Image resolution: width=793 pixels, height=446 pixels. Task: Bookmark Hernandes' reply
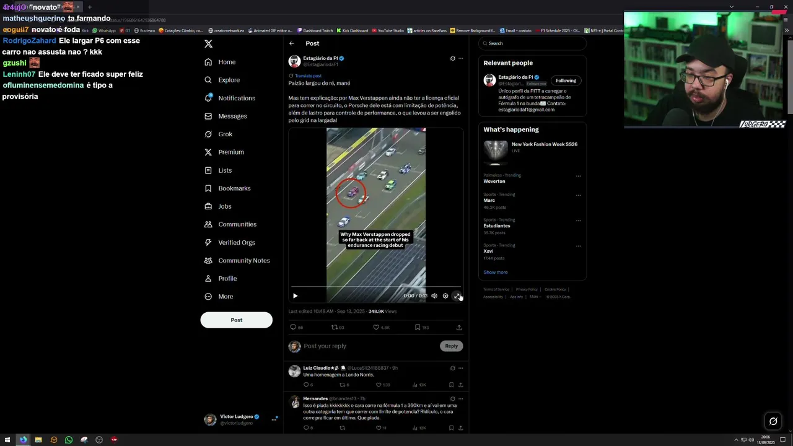click(x=451, y=427)
